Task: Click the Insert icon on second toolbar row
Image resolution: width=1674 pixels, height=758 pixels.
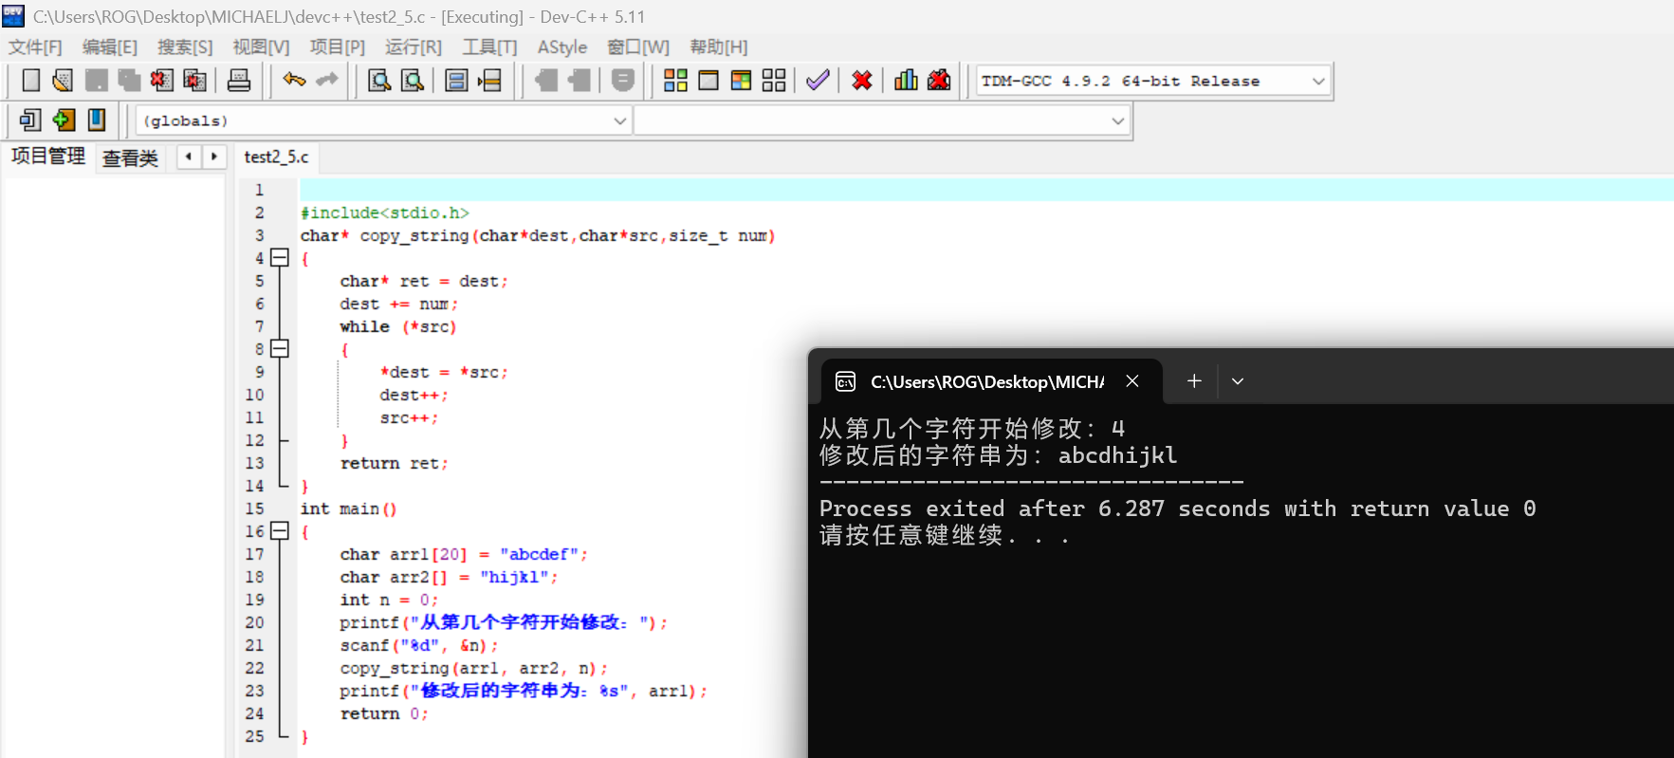Action: [x=30, y=120]
